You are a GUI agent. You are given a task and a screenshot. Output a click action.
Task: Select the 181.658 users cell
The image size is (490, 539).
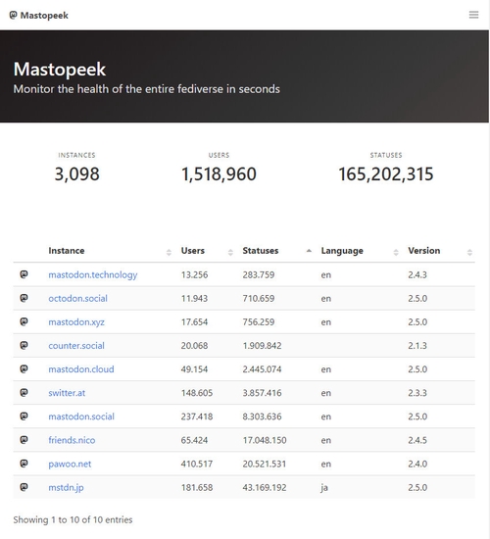click(x=197, y=487)
